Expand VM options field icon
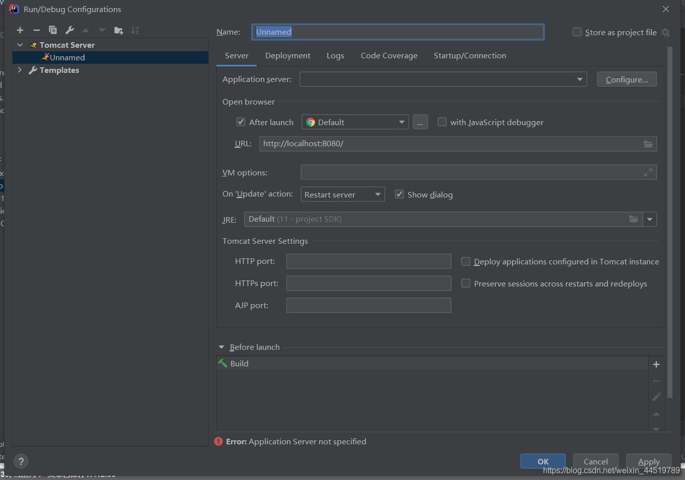Image resolution: width=685 pixels, height=480 pixels. pyautogui.click(x=648, y=172)
